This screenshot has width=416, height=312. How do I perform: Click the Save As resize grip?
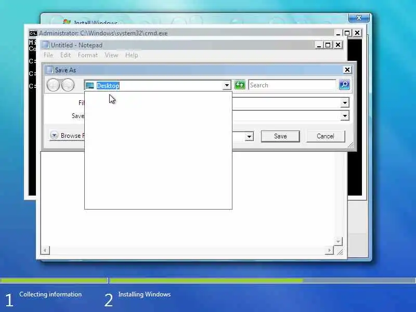point(350,145)
